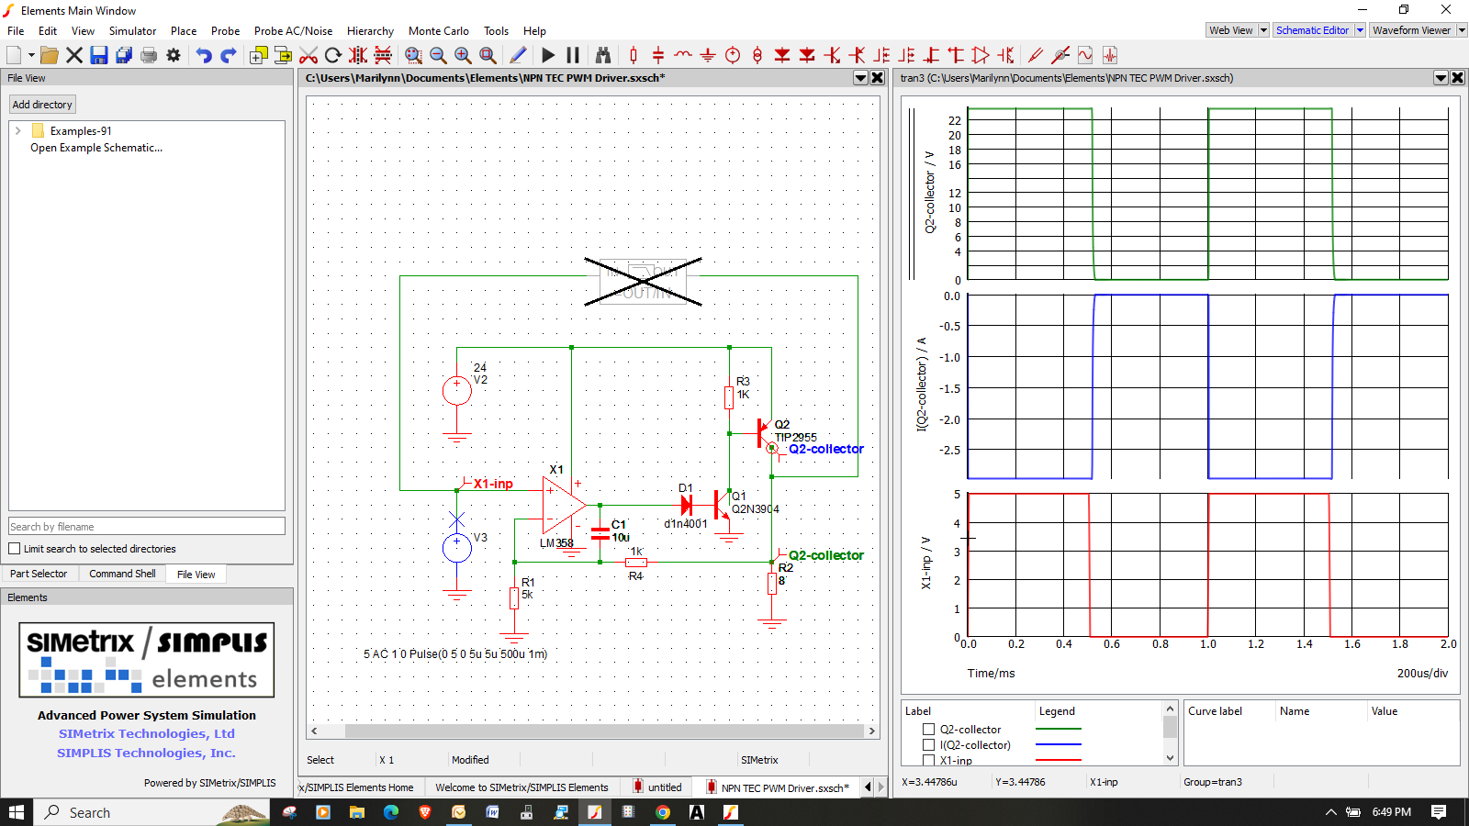The height and width of the screenshot is (826, 1469).
Task: Switch to the Command Shell tab
Action: [122, 574]
